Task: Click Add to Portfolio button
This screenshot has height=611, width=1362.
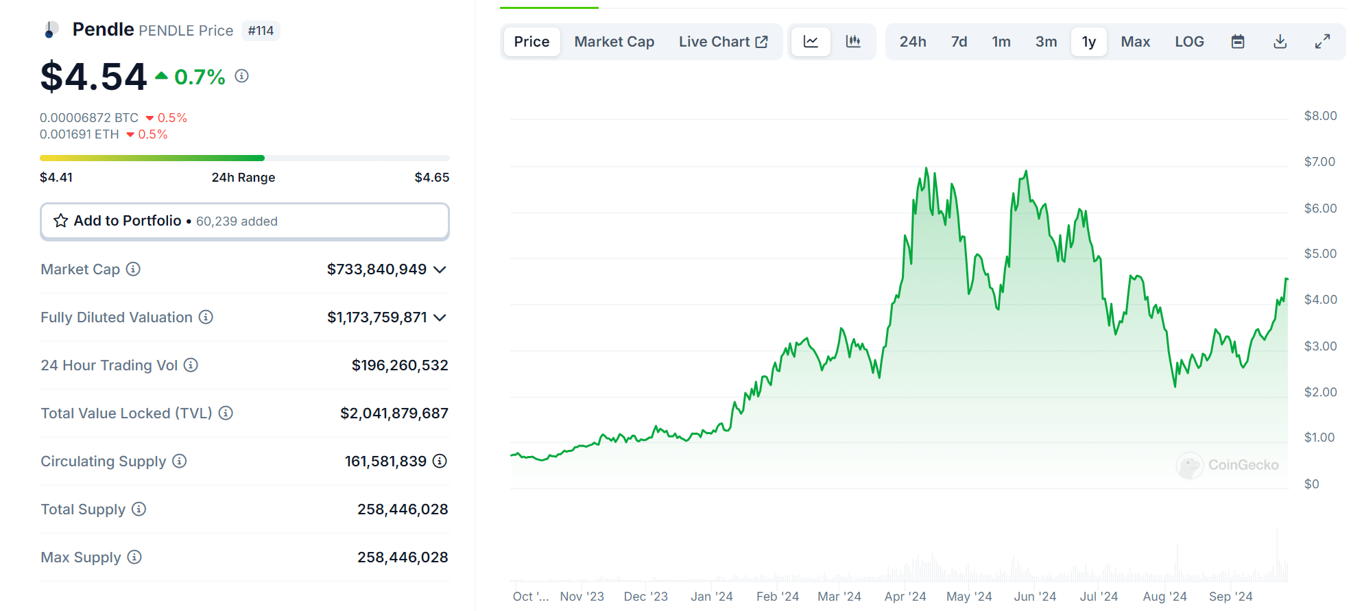Action: [245, 221]
